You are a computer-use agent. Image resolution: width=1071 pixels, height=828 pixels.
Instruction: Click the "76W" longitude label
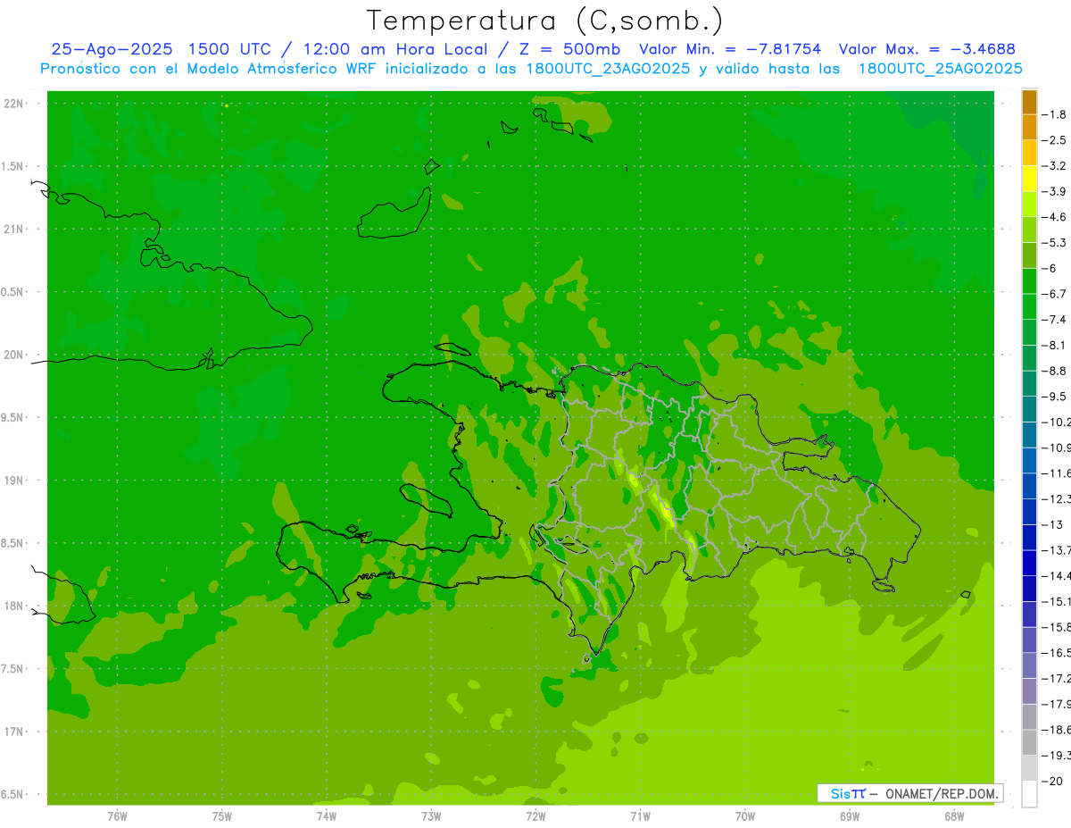[x=117, y=815]
